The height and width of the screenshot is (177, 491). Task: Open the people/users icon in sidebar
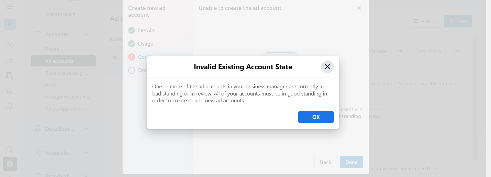pos(10,61)
